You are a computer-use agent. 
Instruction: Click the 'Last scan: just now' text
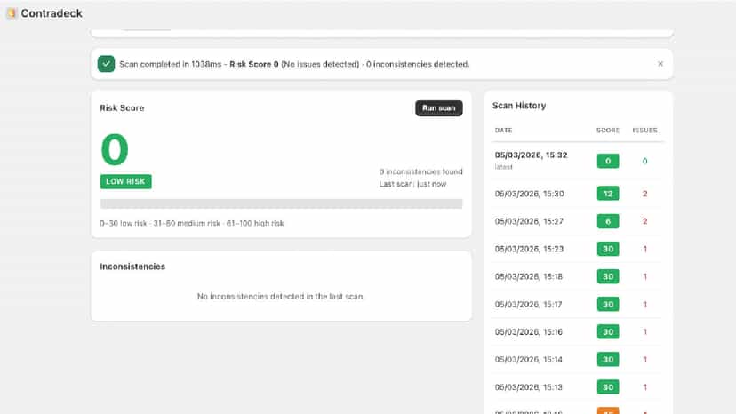pos(413,184)
